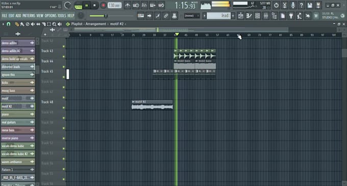The image size is (347, 186).
Task: Click the playlist view toolbar icon
Action: click(240, 16)
